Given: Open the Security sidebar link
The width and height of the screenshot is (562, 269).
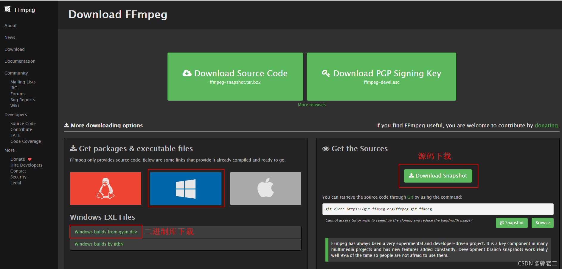Looking at the screenshot, I should (x=18, y=177).
